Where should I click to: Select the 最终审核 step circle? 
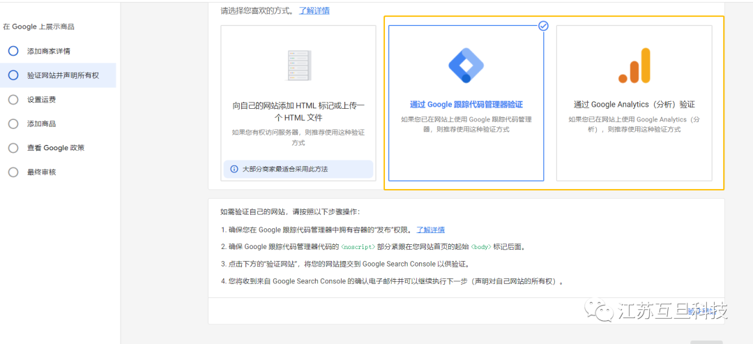click(x=13, y=172)
